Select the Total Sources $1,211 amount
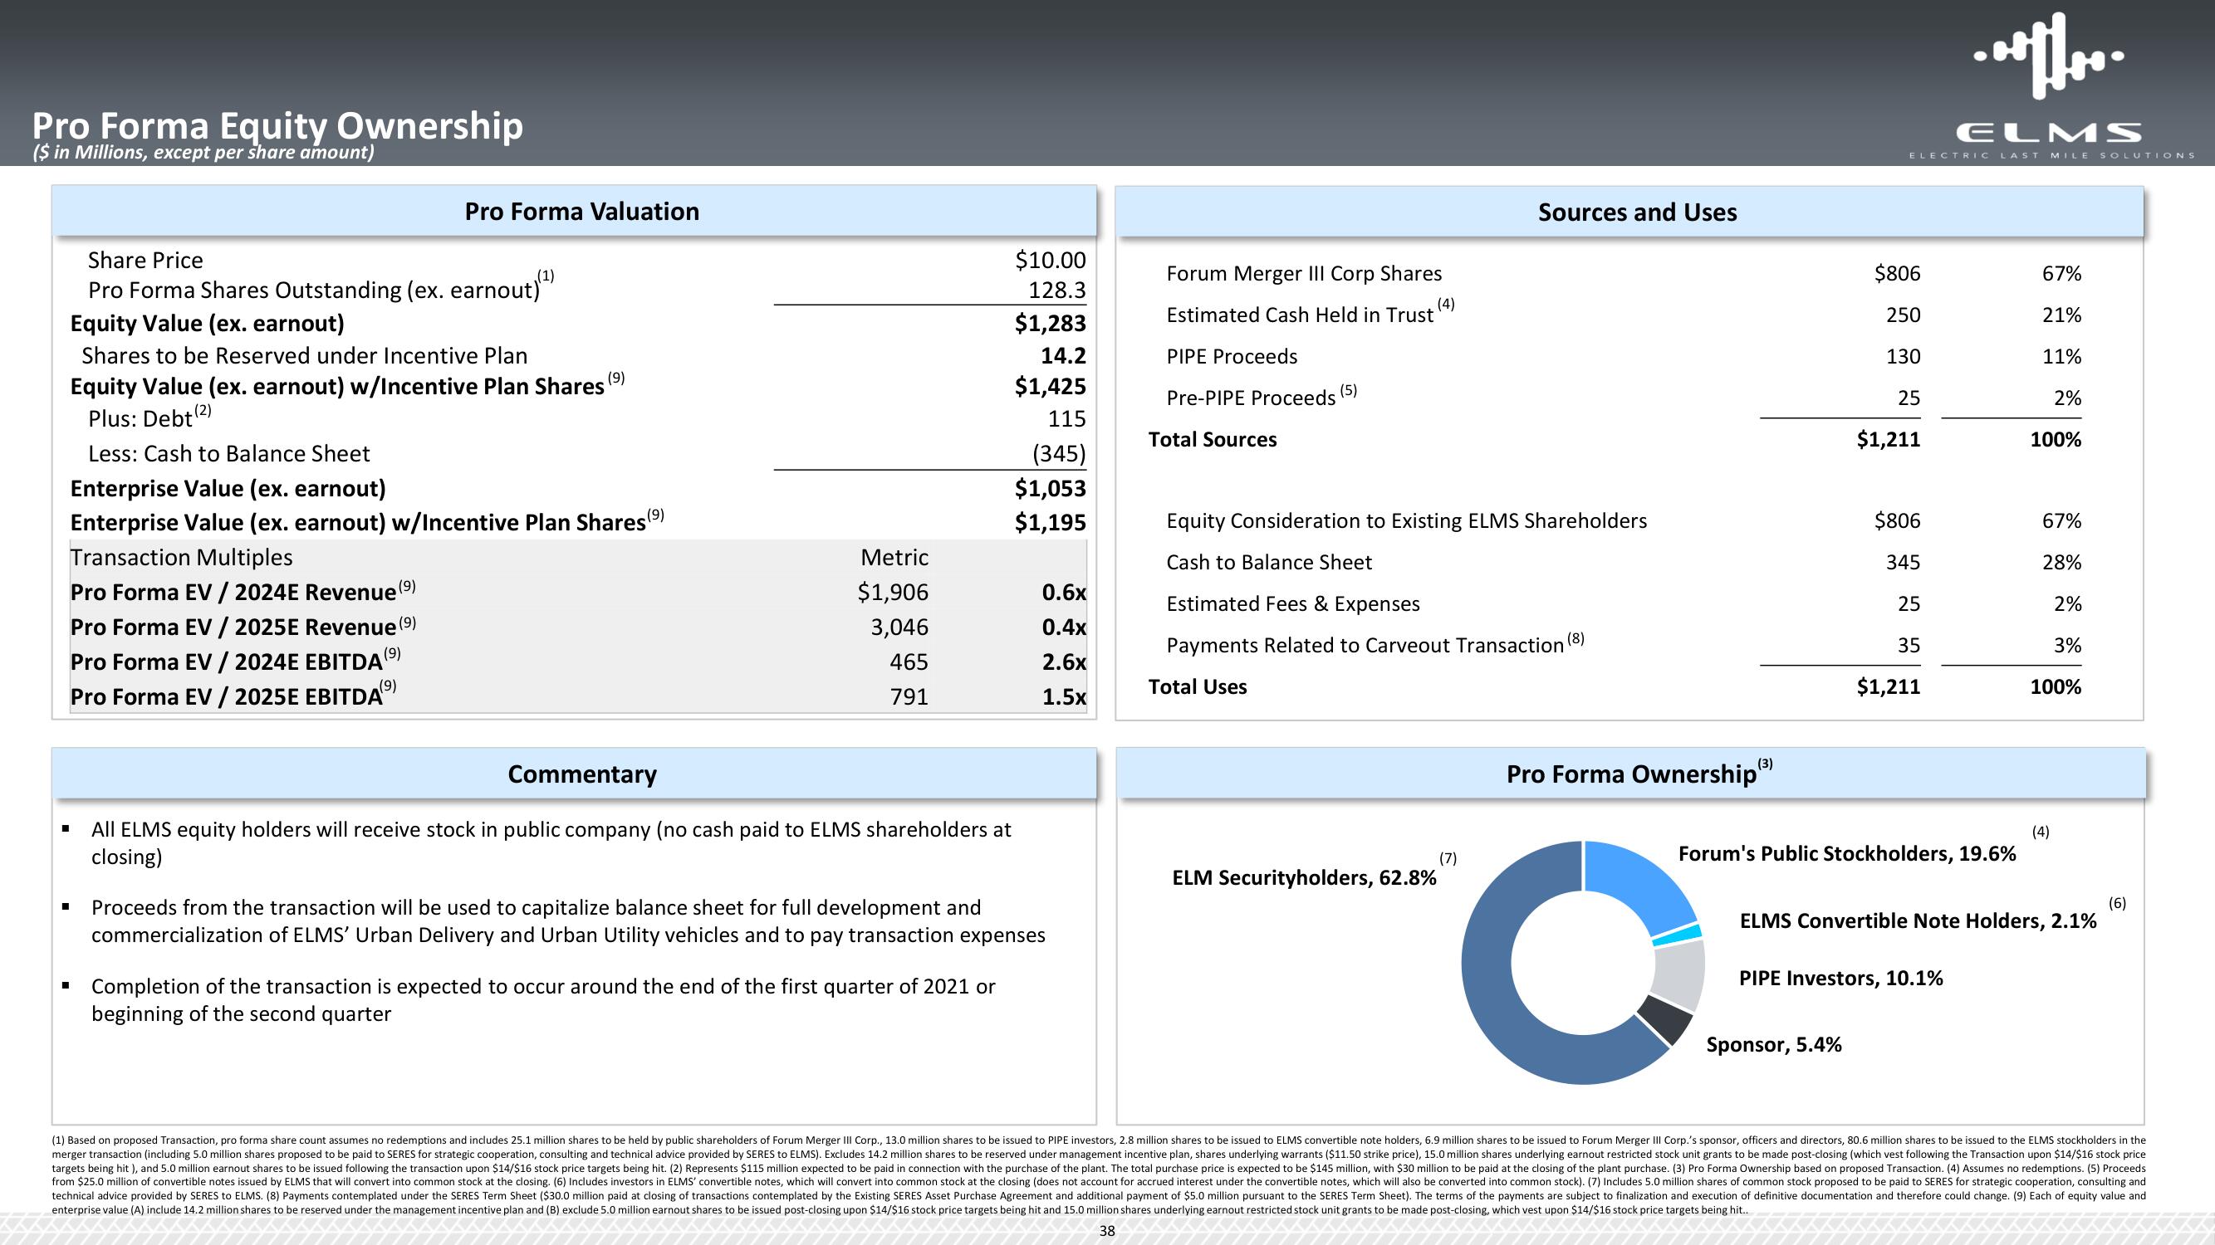The width and height of the screenshot is (2215, 1245). pyautogui.click(x=1889, y=440)
